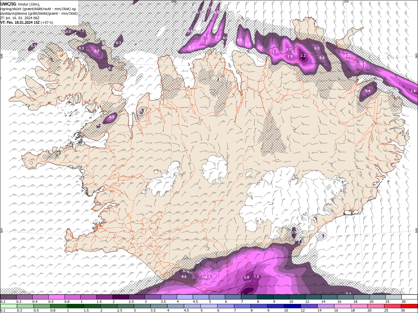This screenshot has height=313, width=418.
Task: Select the 'slydda/snjókoma' legend description line
Action: pyautogui.click(x=39, y=13)
